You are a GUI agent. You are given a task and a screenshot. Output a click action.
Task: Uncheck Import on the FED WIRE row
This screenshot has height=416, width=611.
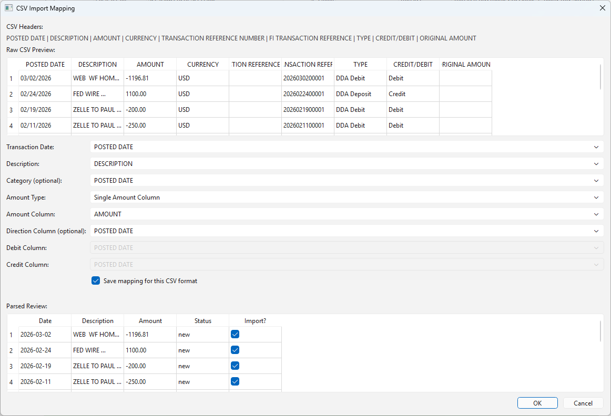click(235, 350)
